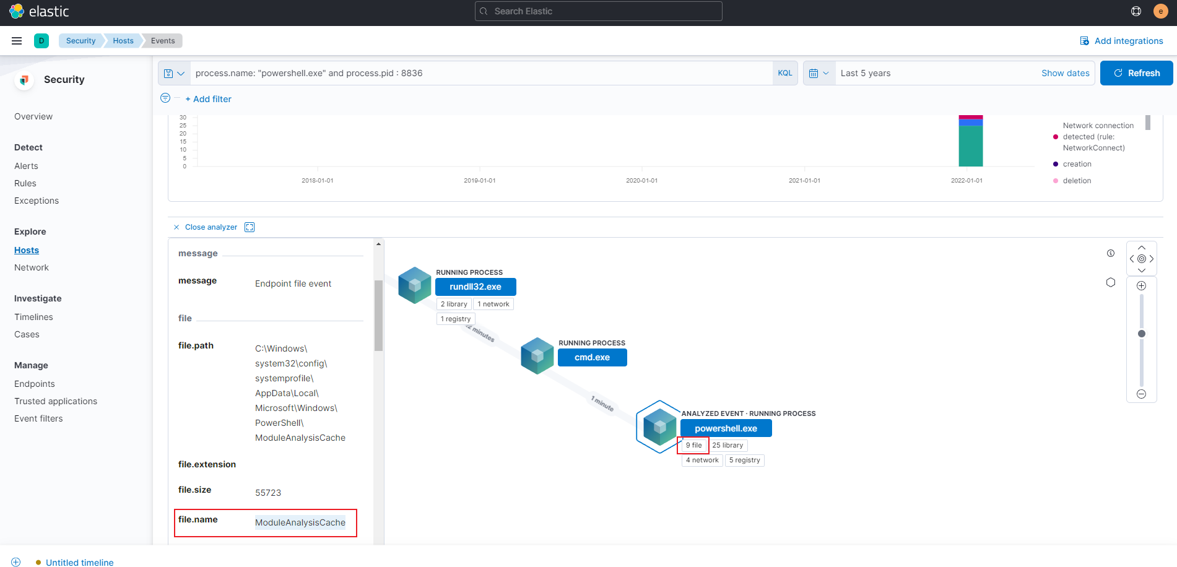Open Timelines in the sidebar
Viewport: 1177px width, 567px height.
pos(33,317)
